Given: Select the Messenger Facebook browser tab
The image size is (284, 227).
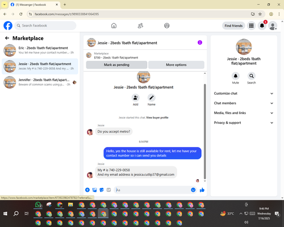Looking at the screenshot, I should pos(35,5).
